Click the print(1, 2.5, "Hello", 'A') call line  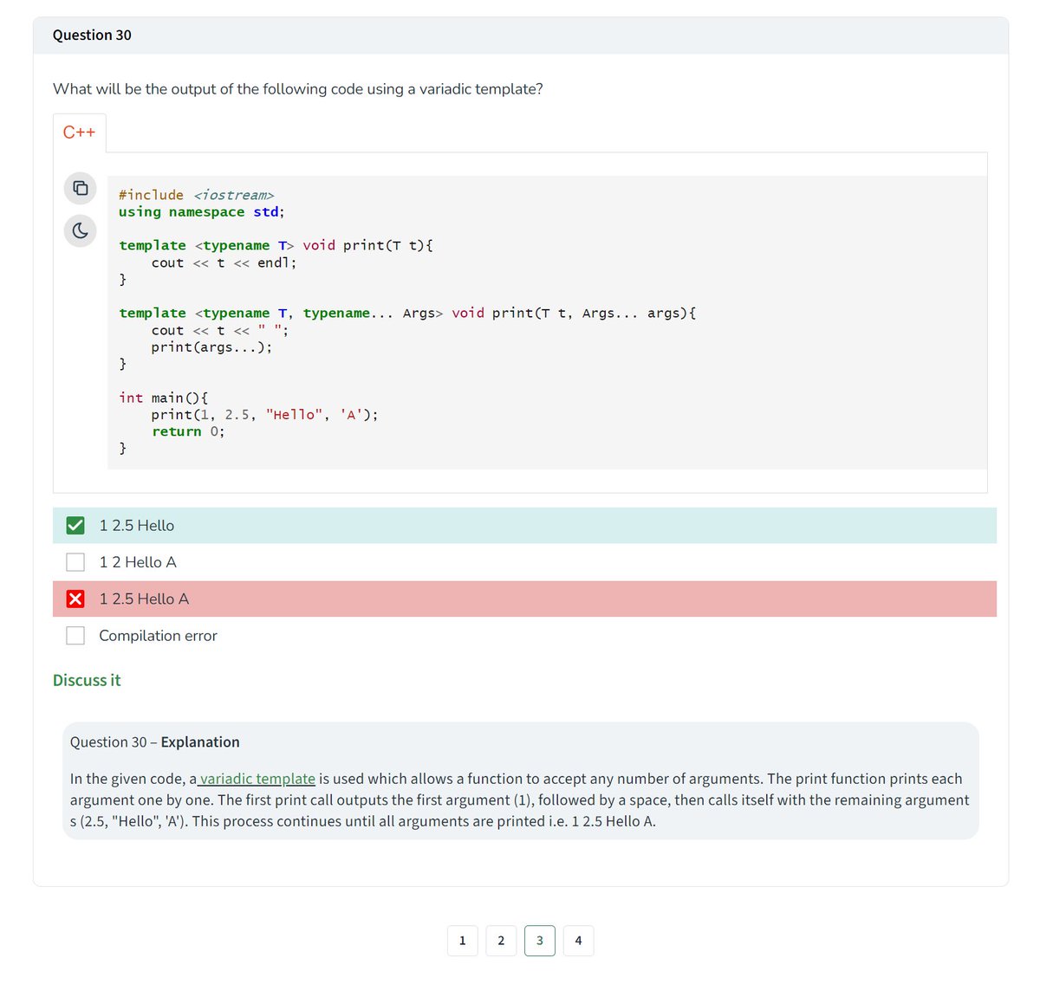pyautogui.click(x=264, y=415)
